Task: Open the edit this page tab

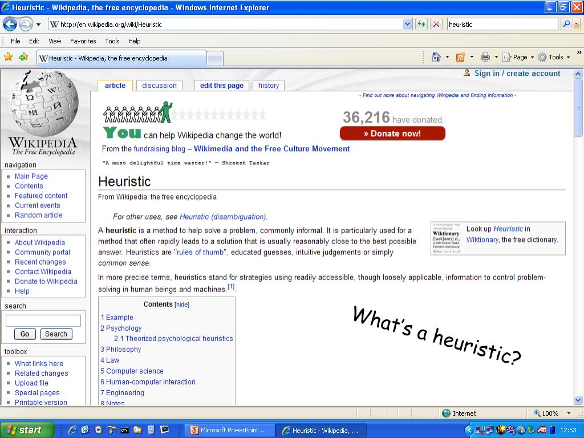Action: click(x=222, y=86)
